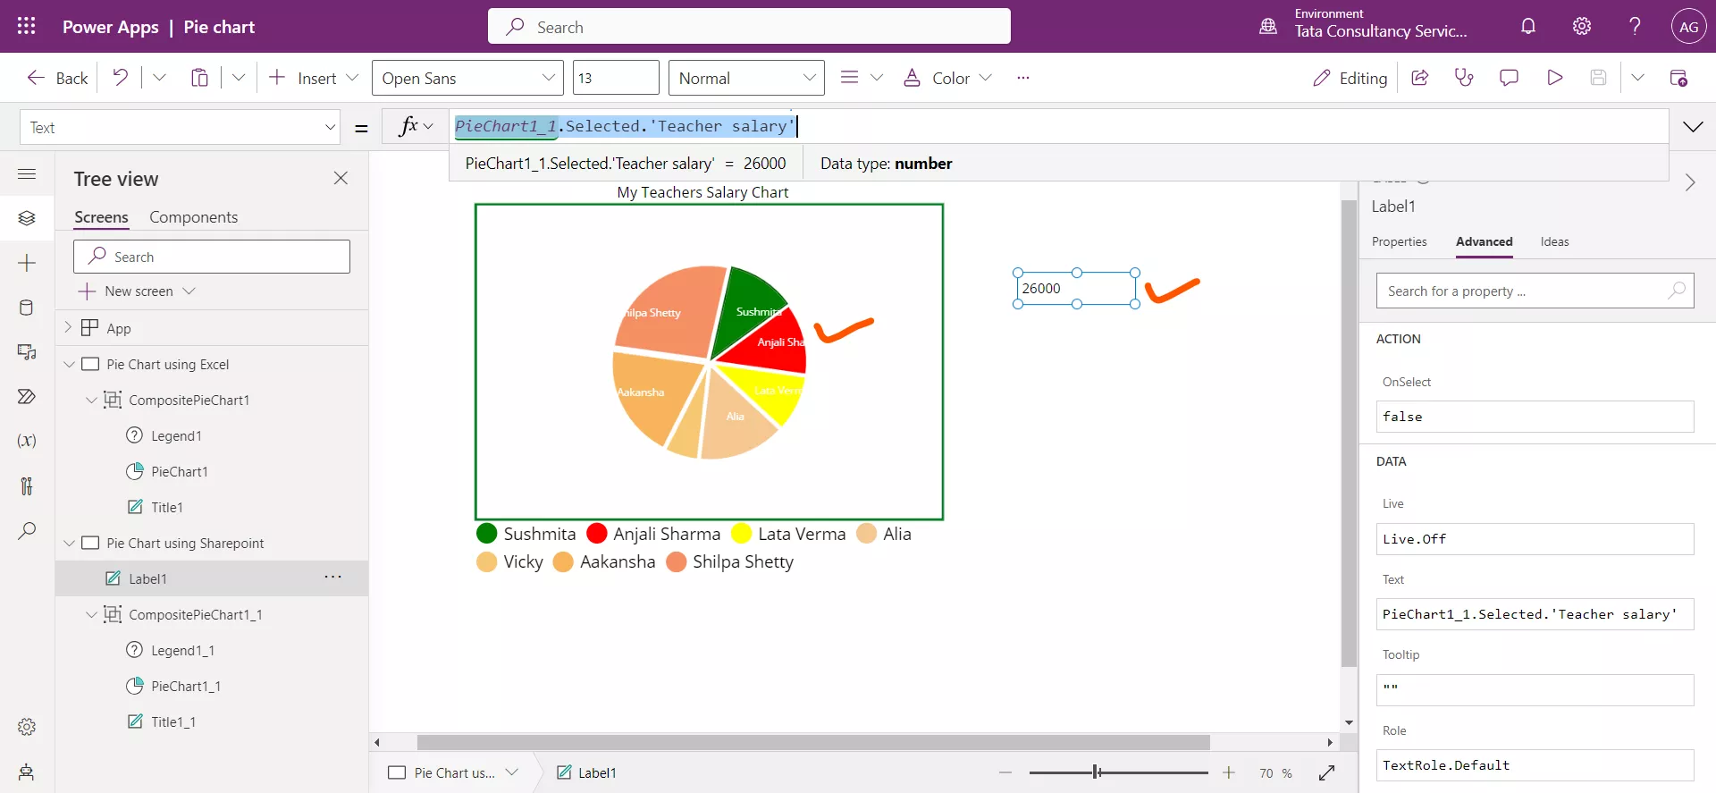Open the Data cylinder sidebar icon
This screenshot has width=1716, height=793.
point(27,308)
